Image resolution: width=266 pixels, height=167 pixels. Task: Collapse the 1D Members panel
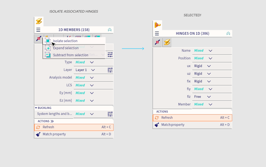tap(109, 30)
